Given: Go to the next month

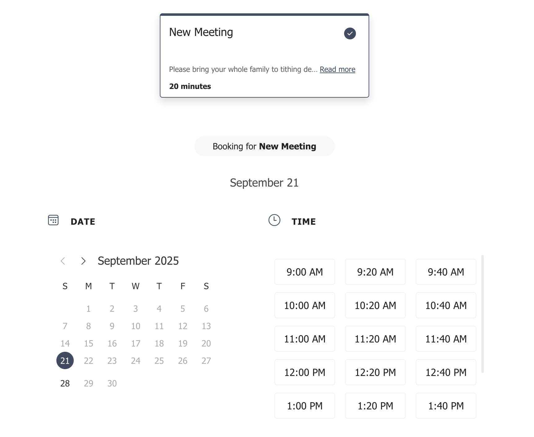Looking at the screenshot, I should [83, 261].
